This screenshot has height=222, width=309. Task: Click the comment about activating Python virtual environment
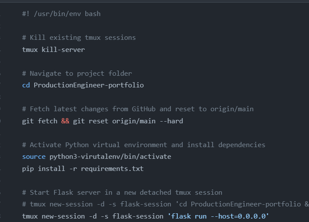point(144,145)
